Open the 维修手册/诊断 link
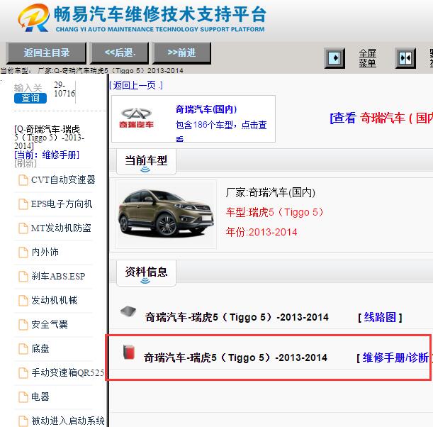This screenshot has height=427, width=433. [x=395, y=357]
